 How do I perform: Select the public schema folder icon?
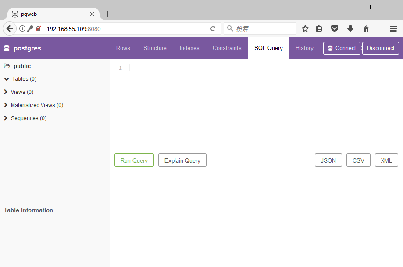coord(7,66)
